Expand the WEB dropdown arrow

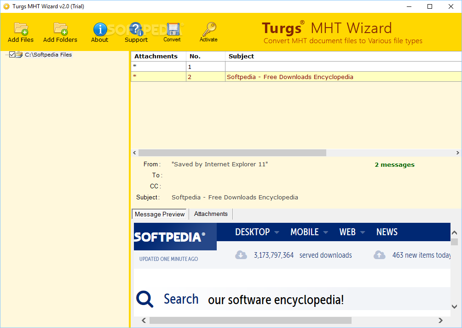pos(363,232)
